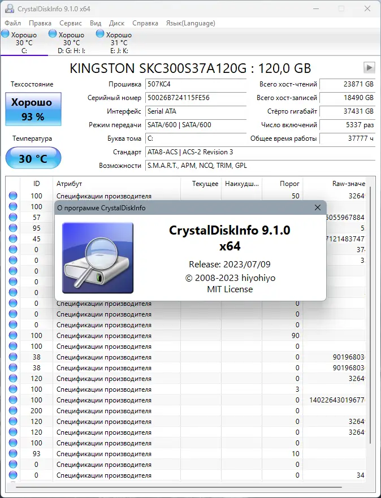The image size is (381, 498).
Task: Click the Интерфейс field Serial ATA
Action: [196, 111]
